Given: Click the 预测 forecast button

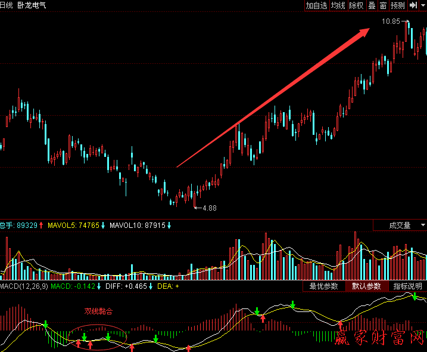Looking at the screenshot, I should [397, 5].
